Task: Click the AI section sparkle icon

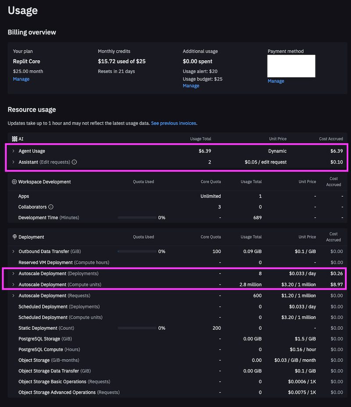Action: [14, 139]
